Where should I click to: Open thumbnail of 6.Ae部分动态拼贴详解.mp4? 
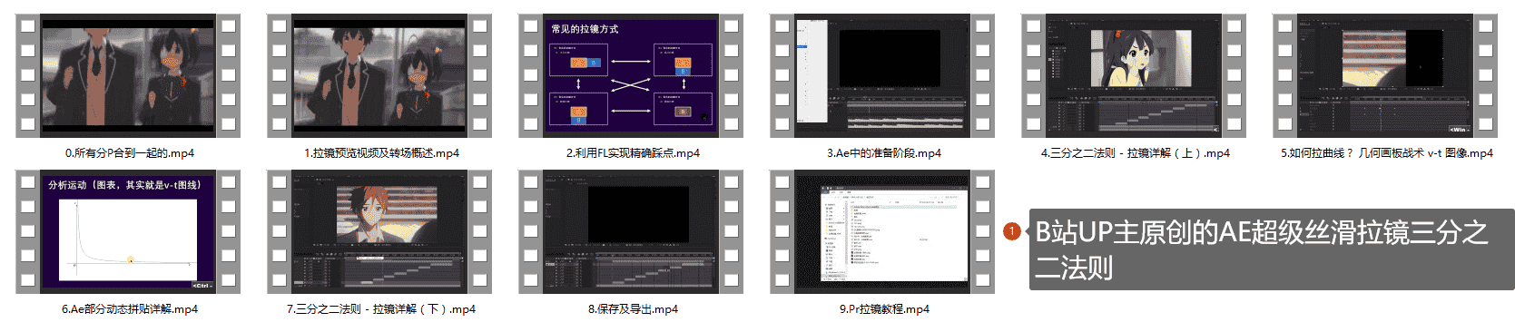(128, 231)
